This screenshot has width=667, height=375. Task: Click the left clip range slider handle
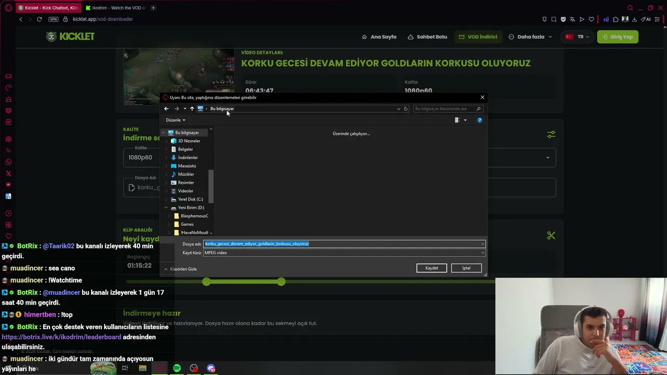point(207,282)
